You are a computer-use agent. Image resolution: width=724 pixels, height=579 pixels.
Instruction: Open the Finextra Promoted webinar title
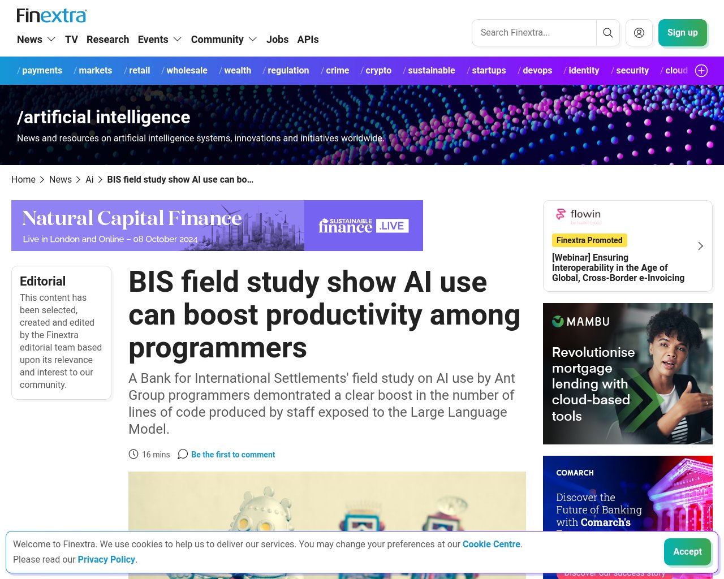tap(618, 267)
